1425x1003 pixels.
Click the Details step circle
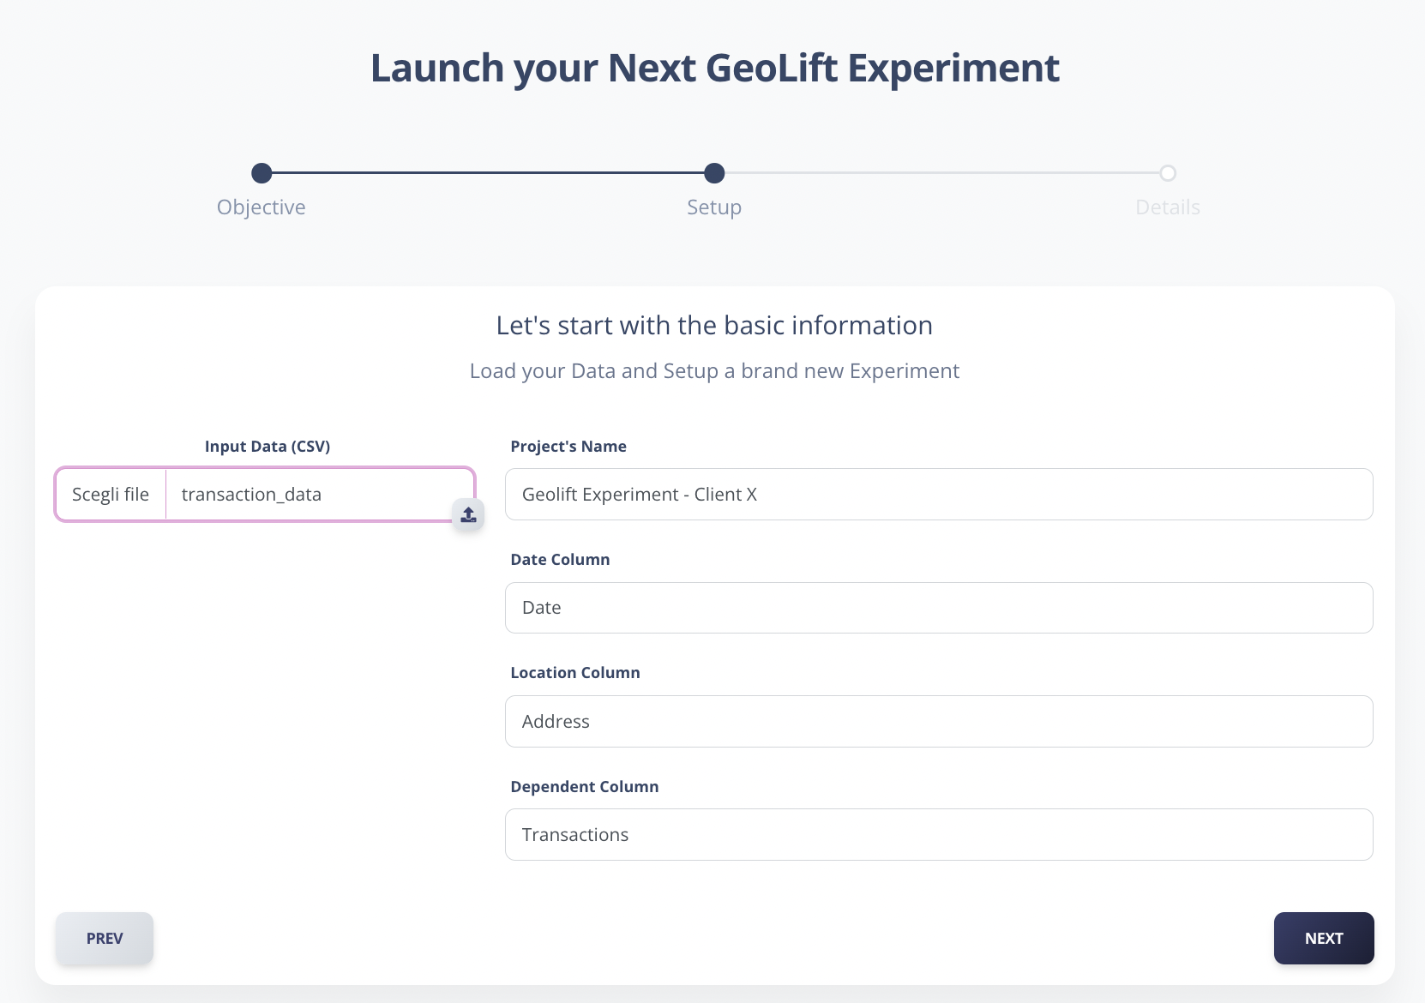point(1168,173)
